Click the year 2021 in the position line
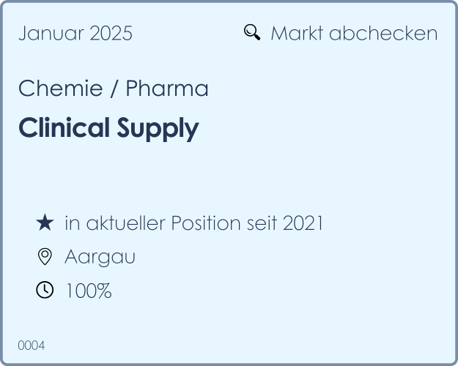The height and width of the screenshot is (366, 458). tap(302, 223)
